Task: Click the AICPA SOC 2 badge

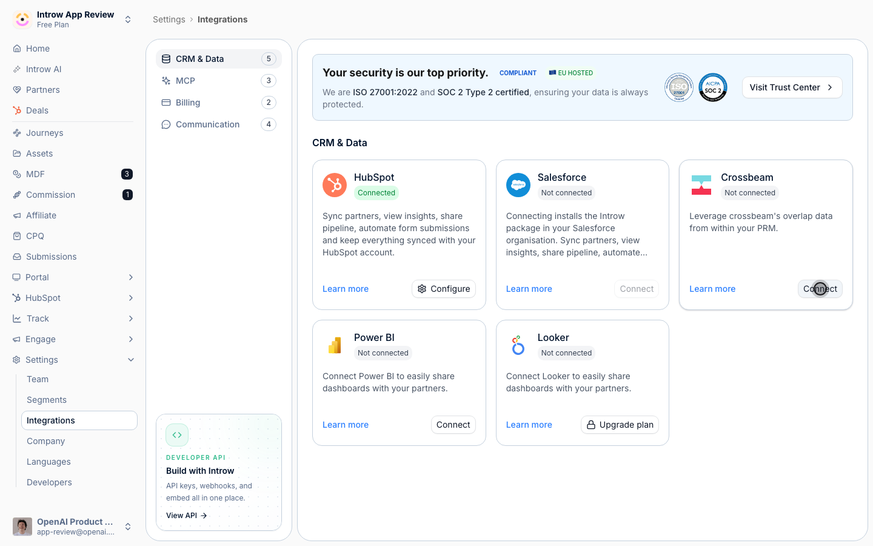Action: coord(713,87)
